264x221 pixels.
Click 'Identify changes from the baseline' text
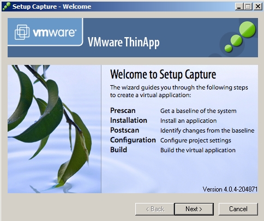(207, 130)
